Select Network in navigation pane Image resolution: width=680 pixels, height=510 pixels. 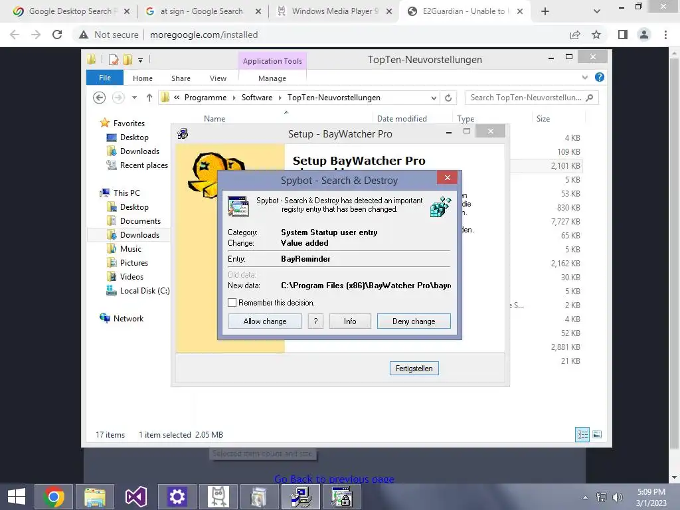click(128, 318)
